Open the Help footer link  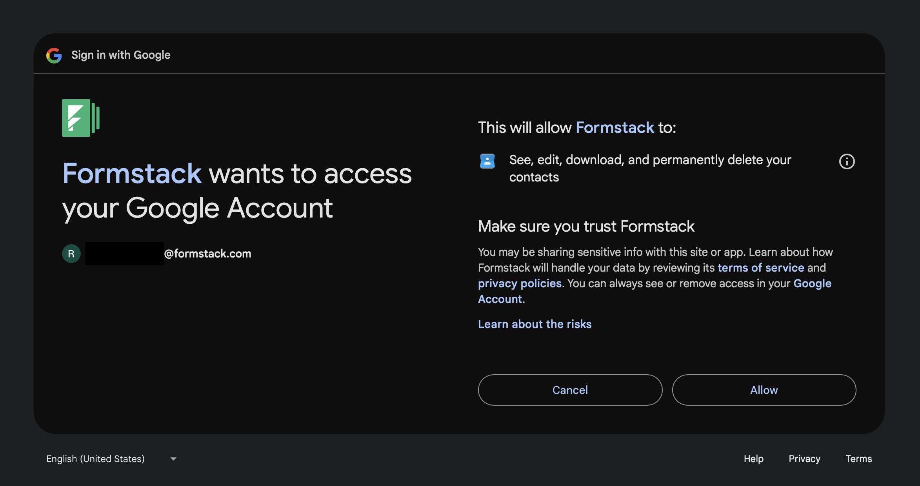[753, 459]
